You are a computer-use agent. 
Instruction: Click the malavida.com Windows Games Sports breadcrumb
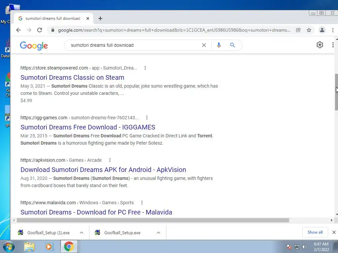click(77, 203)
